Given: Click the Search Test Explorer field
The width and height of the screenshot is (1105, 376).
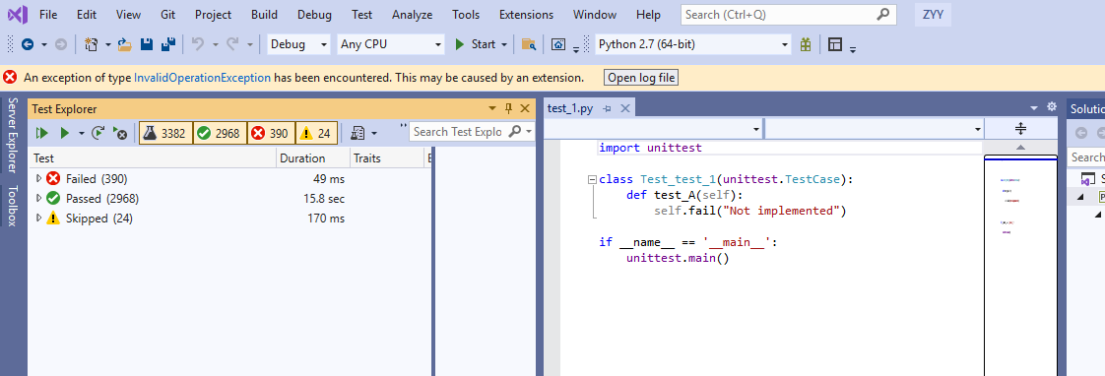Looking at the screenshot, I should pos(459,132).
